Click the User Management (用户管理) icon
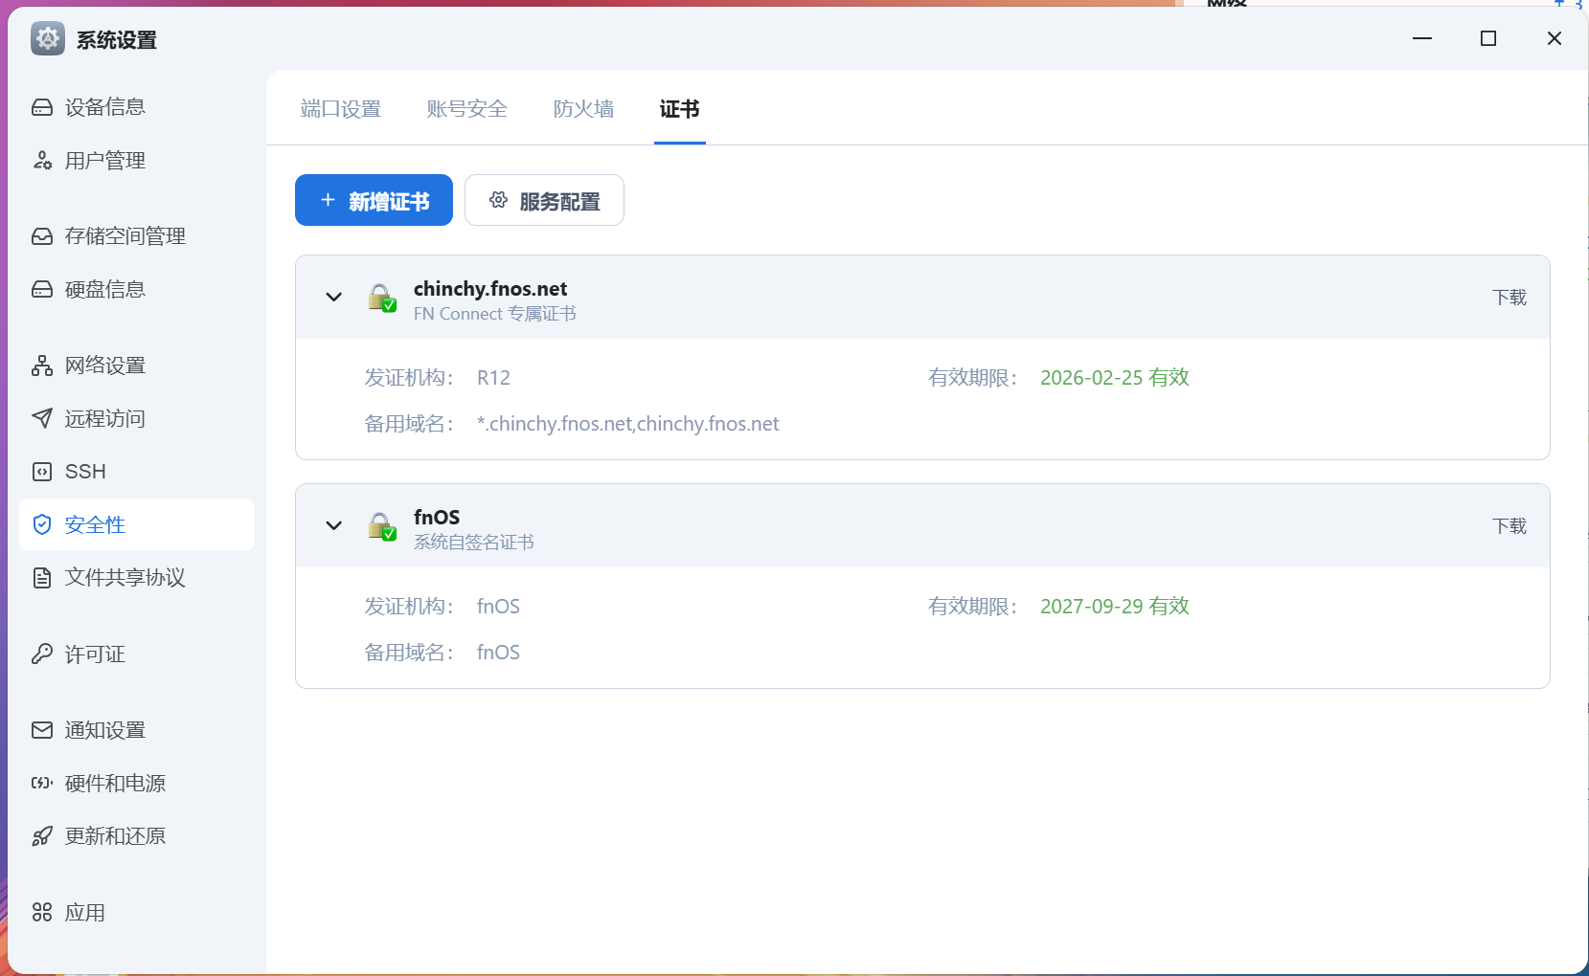 coord(42,161)
